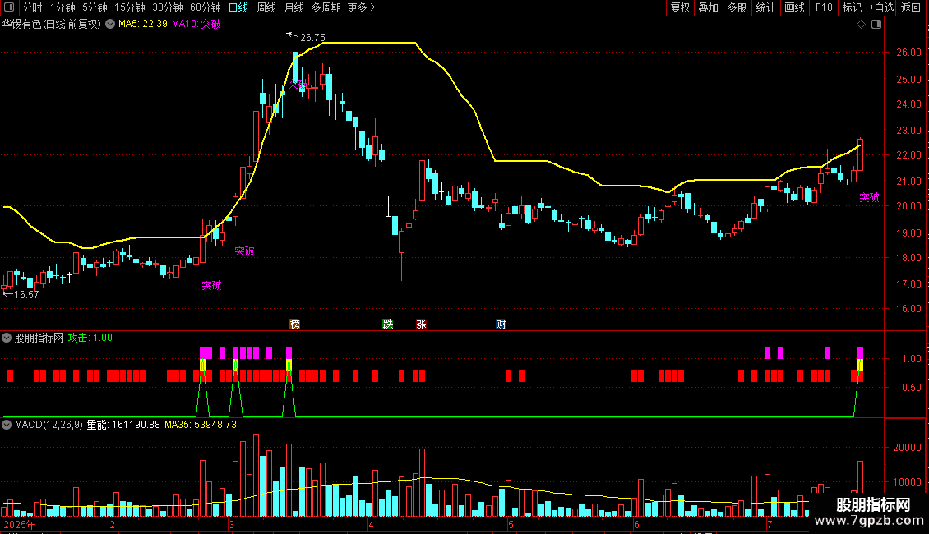Click the 突破 label near the latest candle
Viewport: 929px width, 534px height.
(x=869, y=198)
